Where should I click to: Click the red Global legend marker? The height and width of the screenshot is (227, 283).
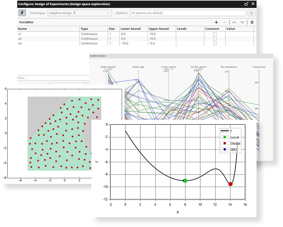pos(225,143)
